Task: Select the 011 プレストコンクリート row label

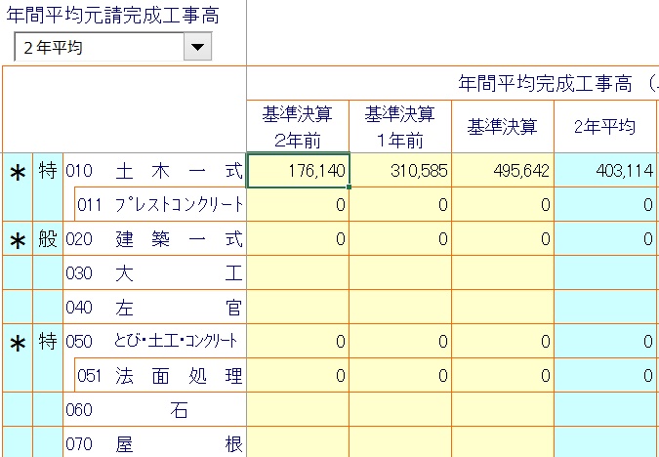Action: [x=160, y=205]
